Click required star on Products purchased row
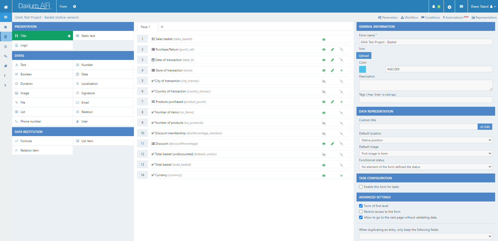The width and height of the screenshot is (498, 241). pyautogui.click(x=341, y=102)
